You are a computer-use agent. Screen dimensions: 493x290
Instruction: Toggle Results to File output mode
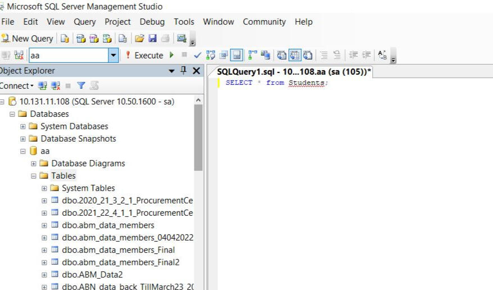pyautogui.click(x=307, y=55)
